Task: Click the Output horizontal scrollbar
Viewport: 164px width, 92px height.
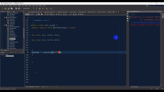Action: 145,87
